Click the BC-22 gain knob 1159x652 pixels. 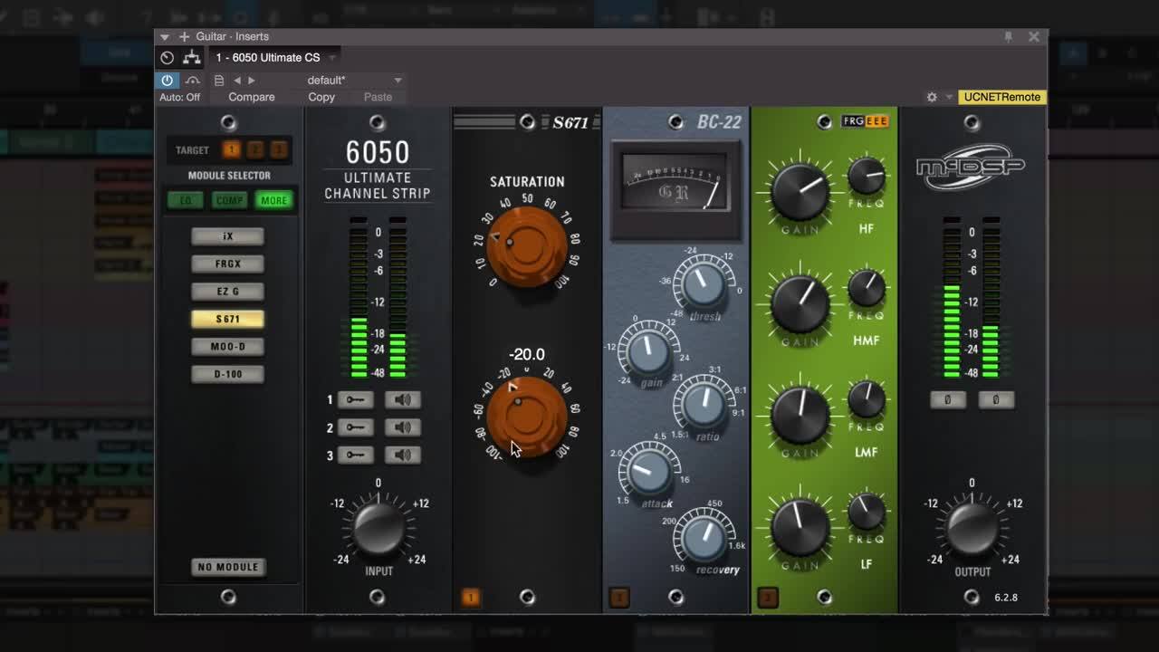pos(648,353)
